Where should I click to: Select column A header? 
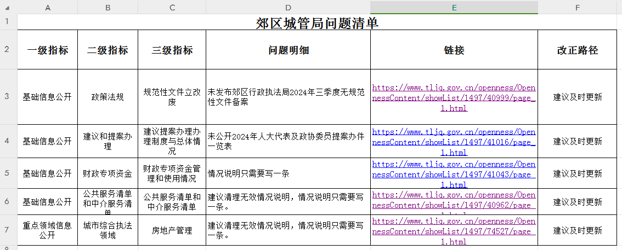[48, 7]
